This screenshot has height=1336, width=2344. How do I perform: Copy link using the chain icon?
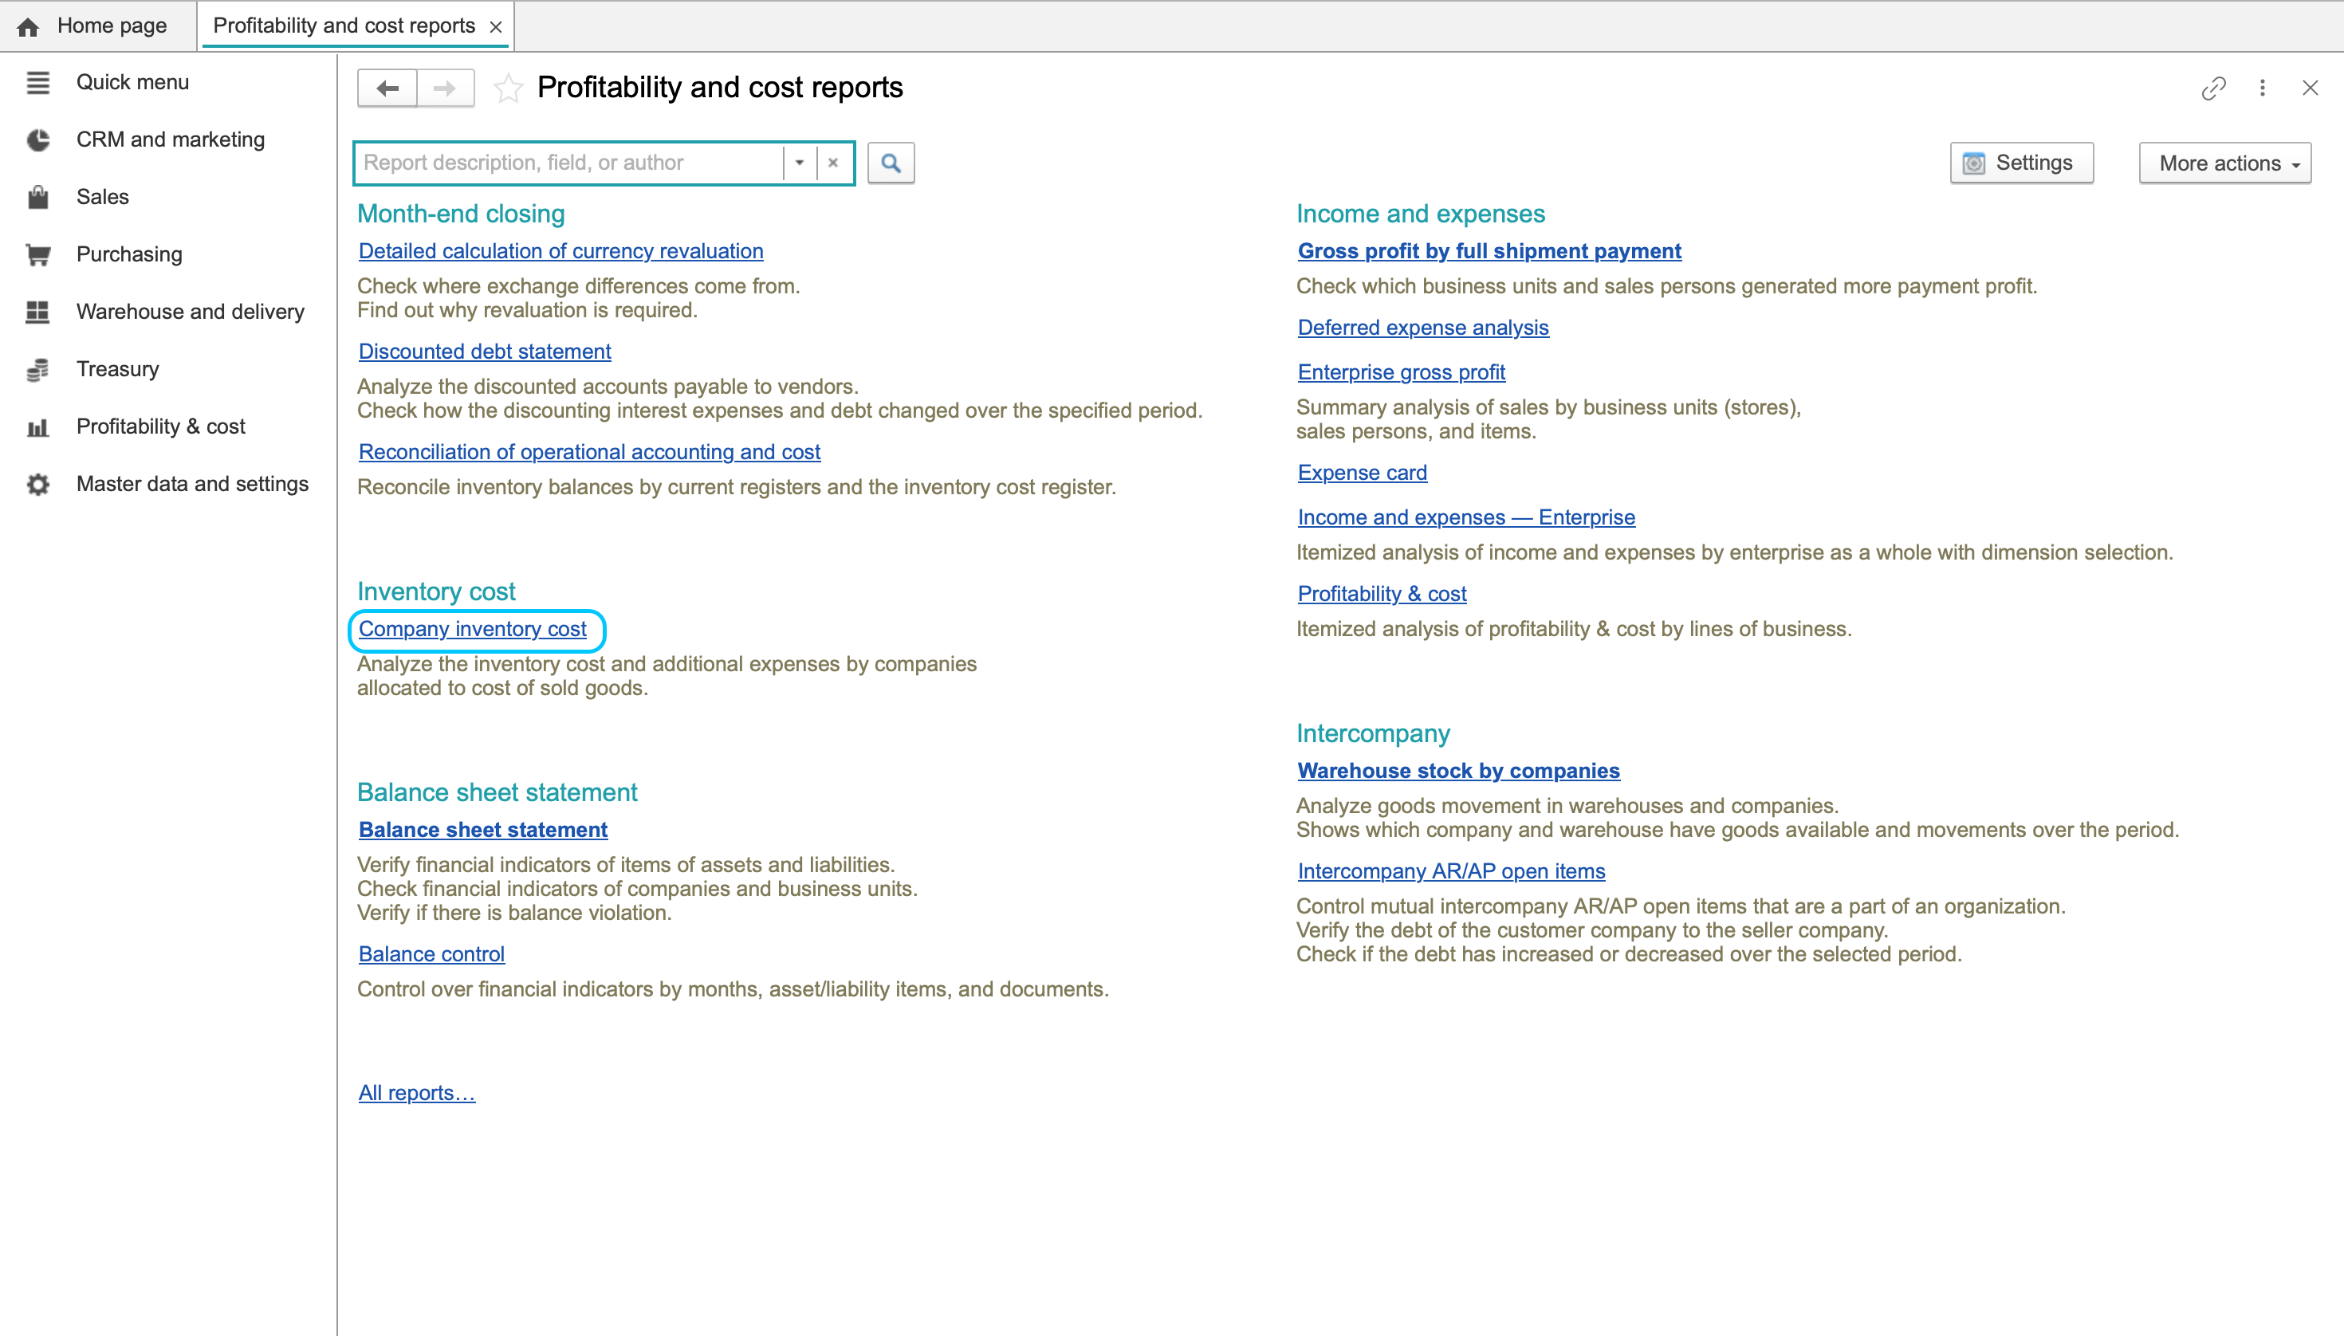2214,88
